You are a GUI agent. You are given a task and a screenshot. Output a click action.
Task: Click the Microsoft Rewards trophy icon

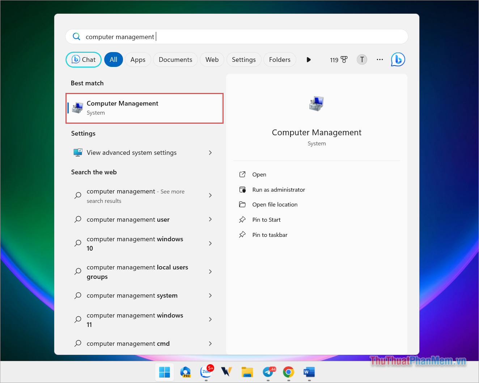pos(343,59)
